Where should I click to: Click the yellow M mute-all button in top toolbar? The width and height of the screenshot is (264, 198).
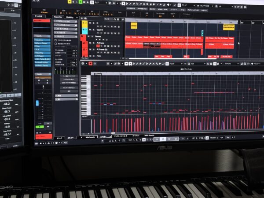70,3
